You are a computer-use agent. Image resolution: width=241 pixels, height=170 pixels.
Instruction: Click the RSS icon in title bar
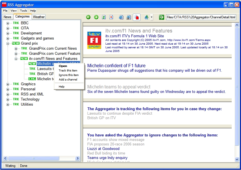click(4, 4)
